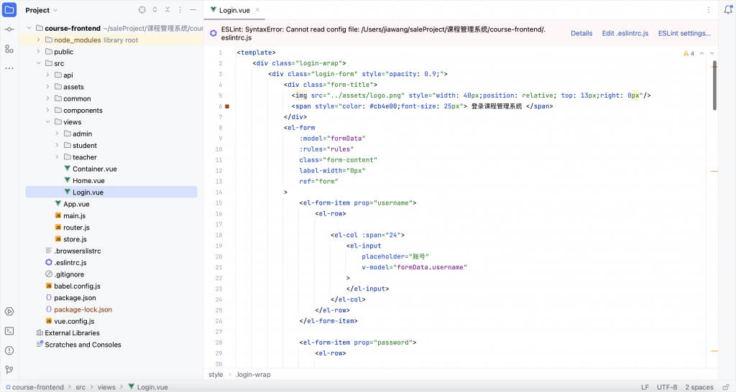Click the Details link in ESLint banner
736x392 pixels.
point(581,34)
